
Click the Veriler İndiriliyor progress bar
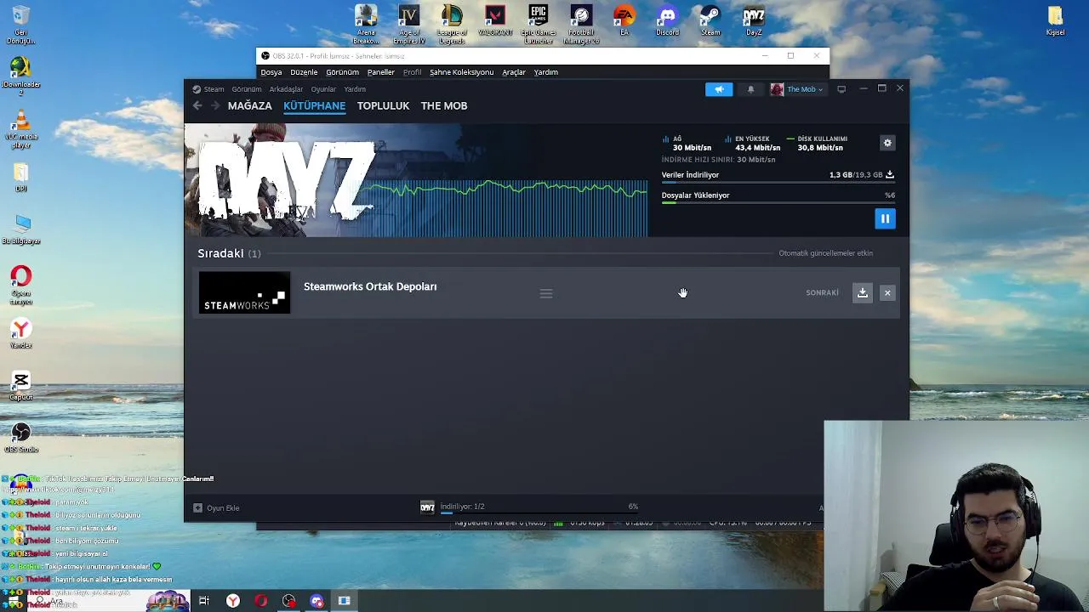778,183
